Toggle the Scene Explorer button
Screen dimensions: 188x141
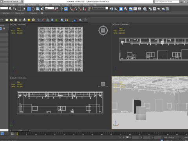pyautogui.click(x=121, y=9)
